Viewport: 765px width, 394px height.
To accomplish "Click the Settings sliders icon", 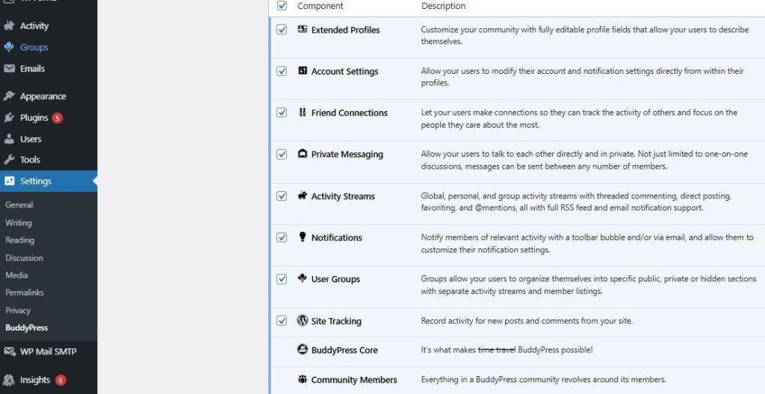I will 9,181.
